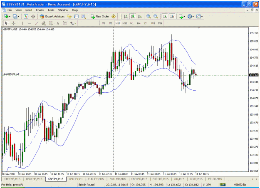Viewport: 260px width, 188px height.
Task: Open the Market Watch window icon
Action: tap(26, 16)
